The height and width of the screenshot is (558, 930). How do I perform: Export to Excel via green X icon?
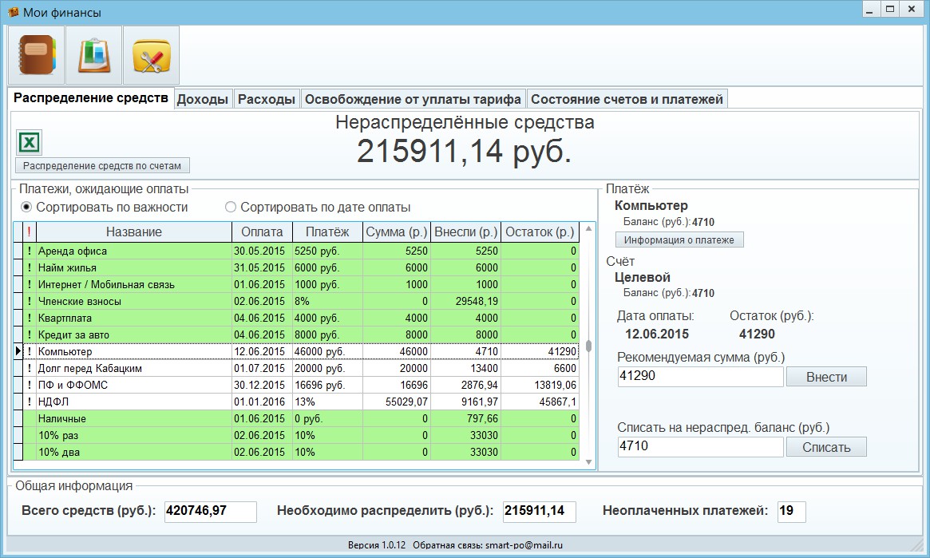[29, 142]
